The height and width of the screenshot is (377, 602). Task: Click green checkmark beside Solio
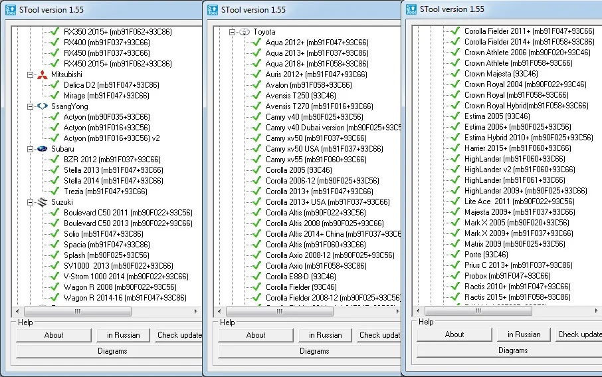pyautogui.click(x=55, y=233)
